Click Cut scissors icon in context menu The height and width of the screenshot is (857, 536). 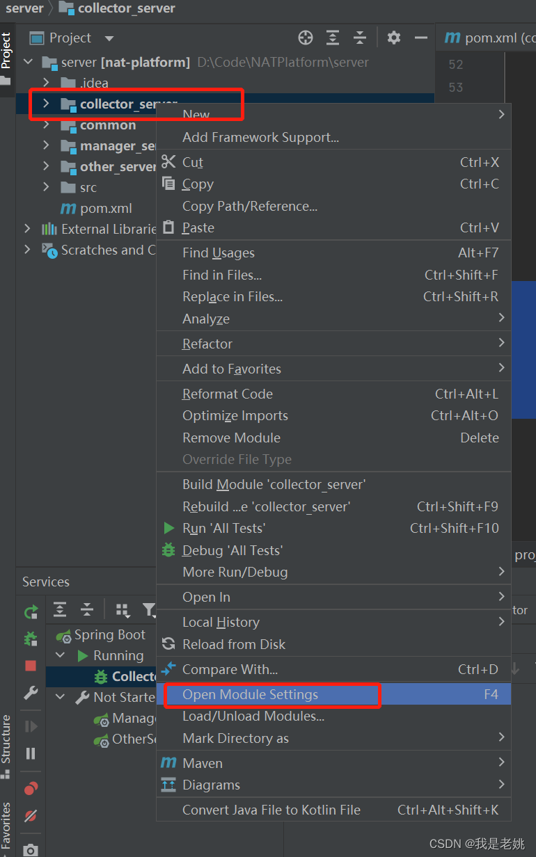coord(168,161)
